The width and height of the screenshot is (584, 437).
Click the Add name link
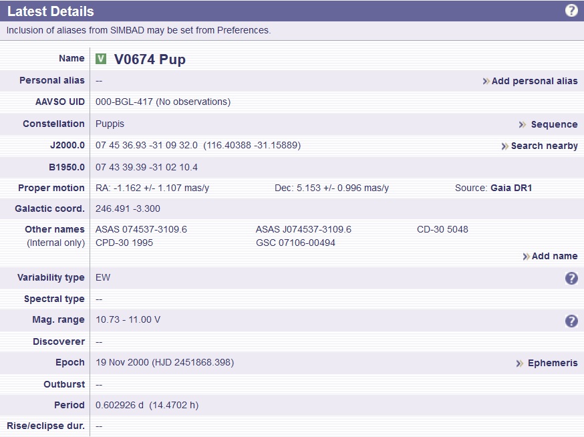point(555,256)
